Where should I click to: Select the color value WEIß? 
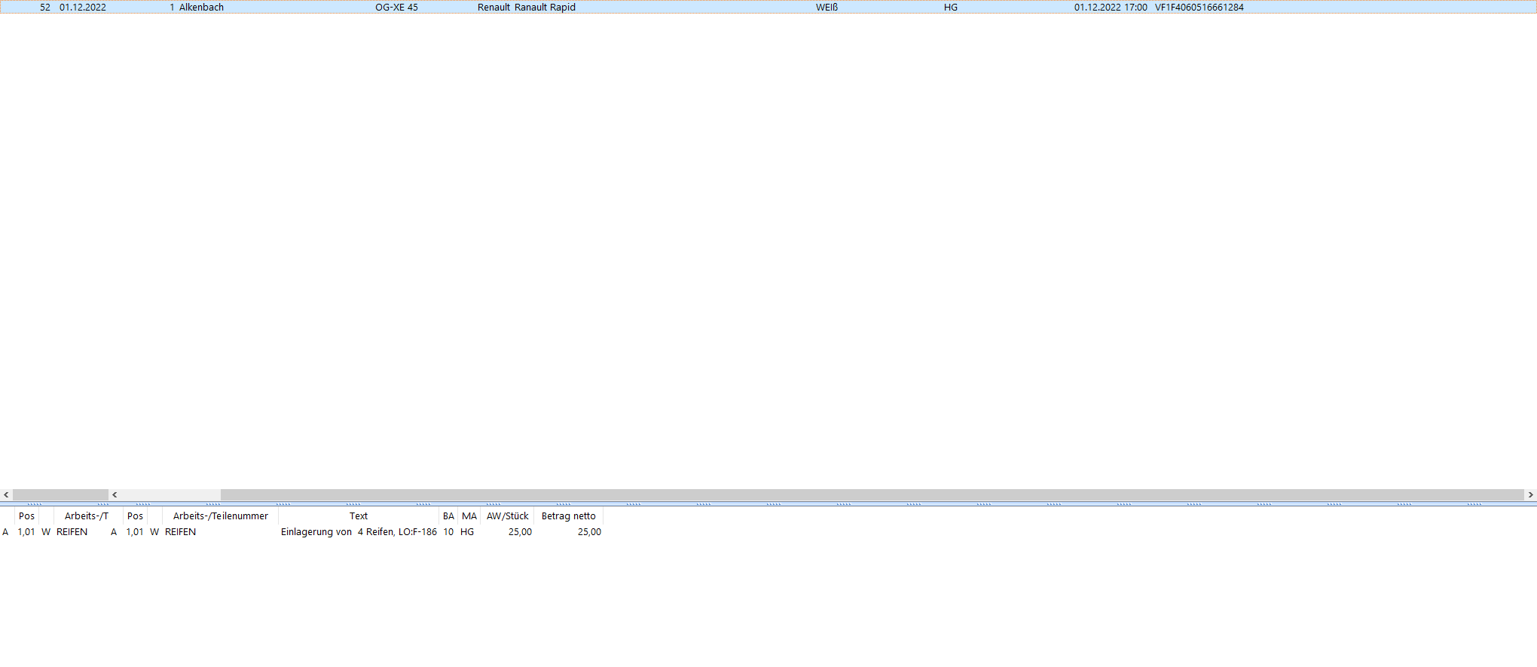[x=827, y=8]
